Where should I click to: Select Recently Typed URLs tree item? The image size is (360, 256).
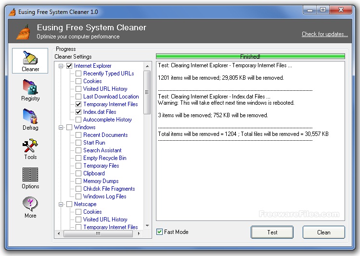[108, 73]
